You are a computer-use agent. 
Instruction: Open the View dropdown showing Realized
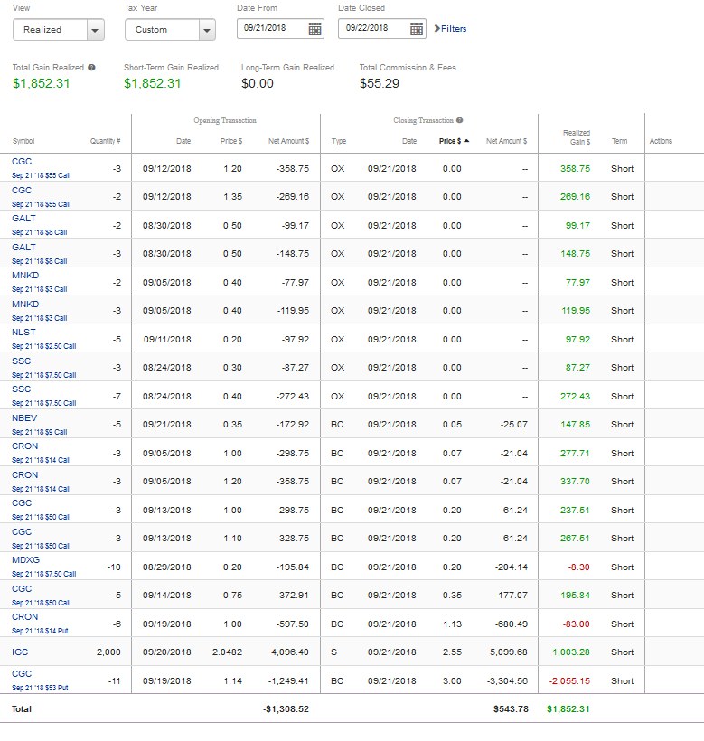[x=95, y=30]
